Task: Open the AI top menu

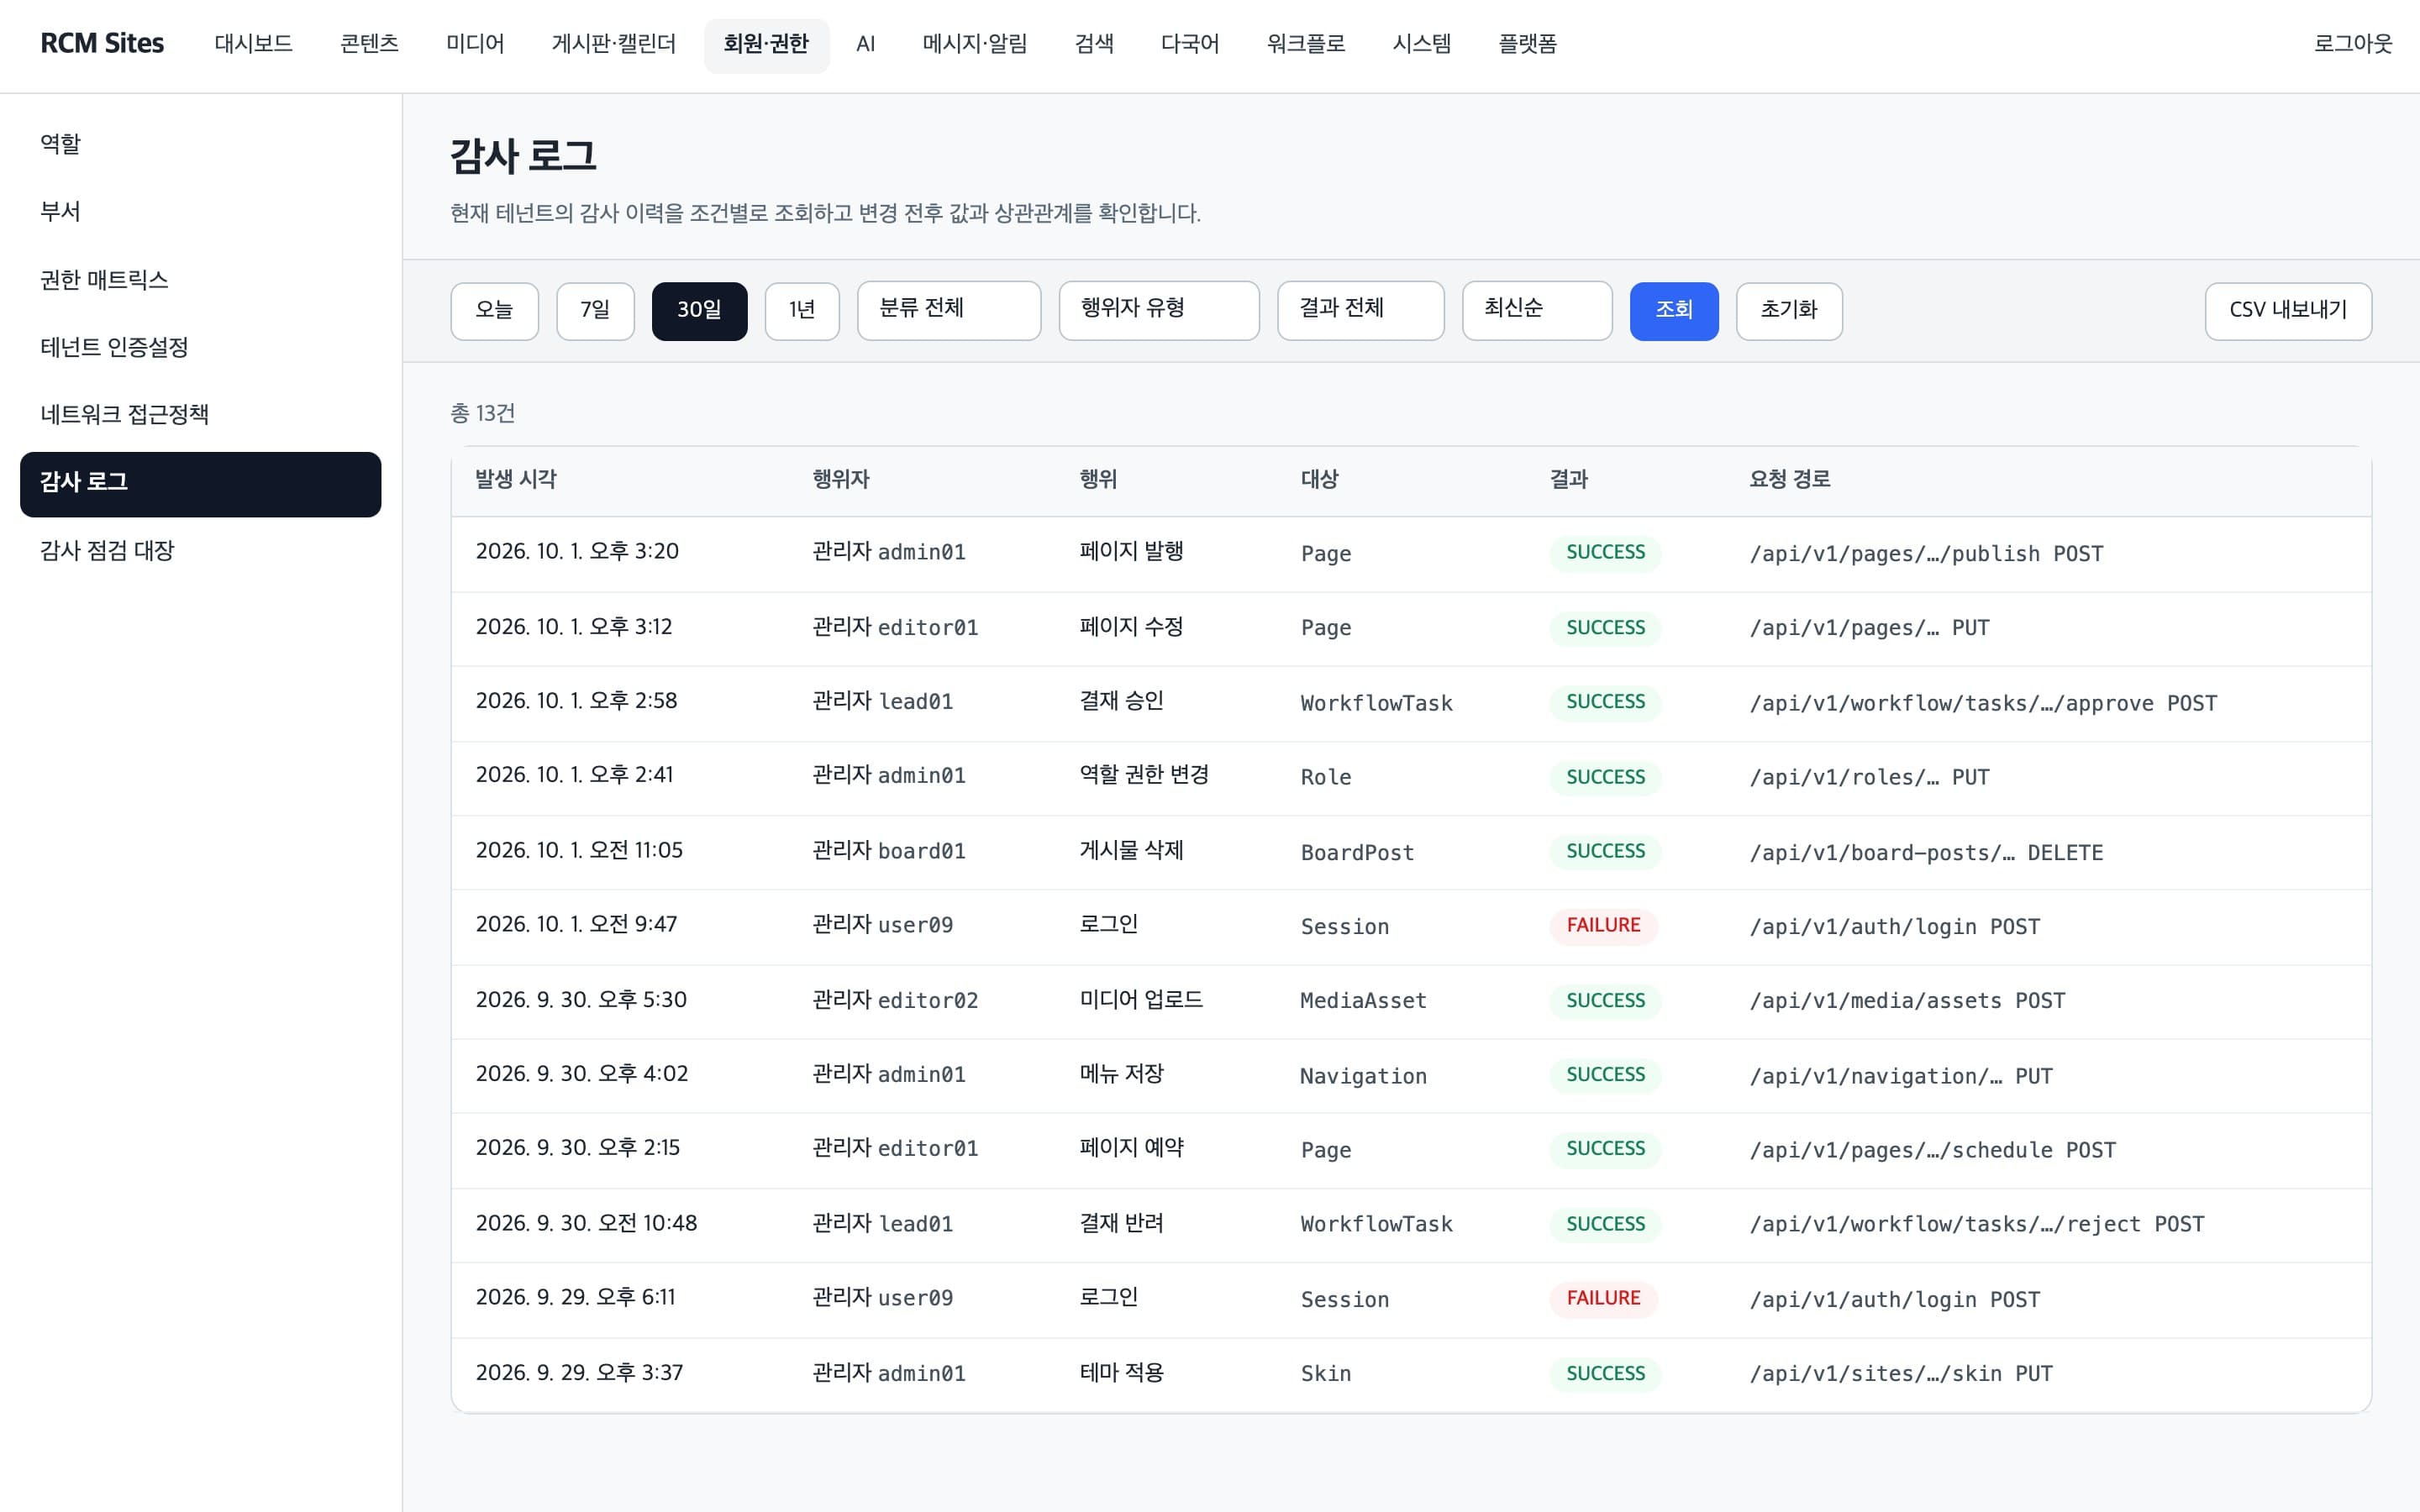Action: (865, 44)
